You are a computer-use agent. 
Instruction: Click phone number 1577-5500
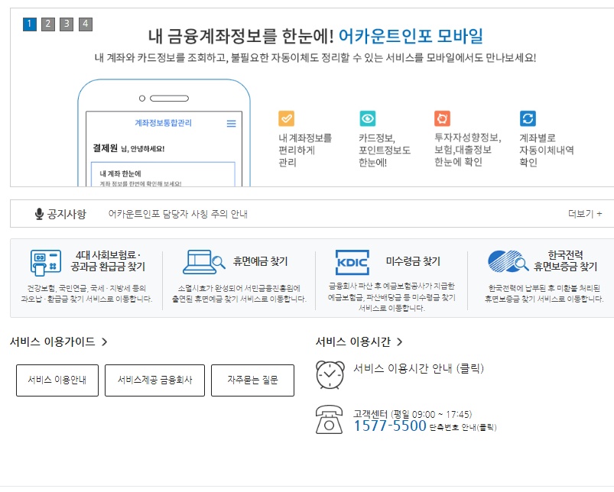[x=390, y=426]
